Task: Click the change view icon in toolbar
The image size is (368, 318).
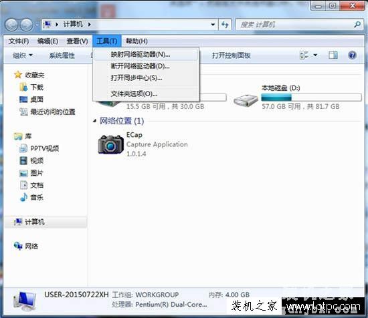Action: click(304, 55)
